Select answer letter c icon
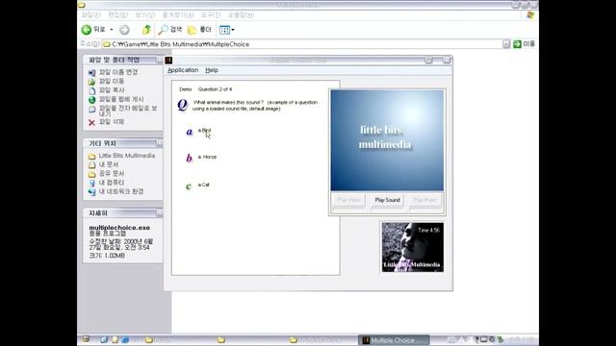 (189, 185)
